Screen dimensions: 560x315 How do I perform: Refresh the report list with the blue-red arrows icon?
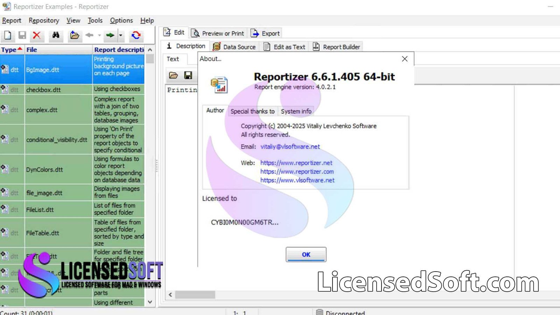136,35
